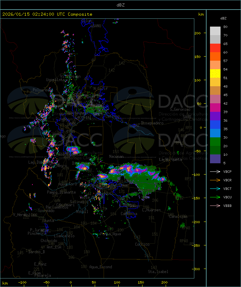Click the Agua_Escond location label
Viewport: 241px width, 287px height.
coord(101,267)
